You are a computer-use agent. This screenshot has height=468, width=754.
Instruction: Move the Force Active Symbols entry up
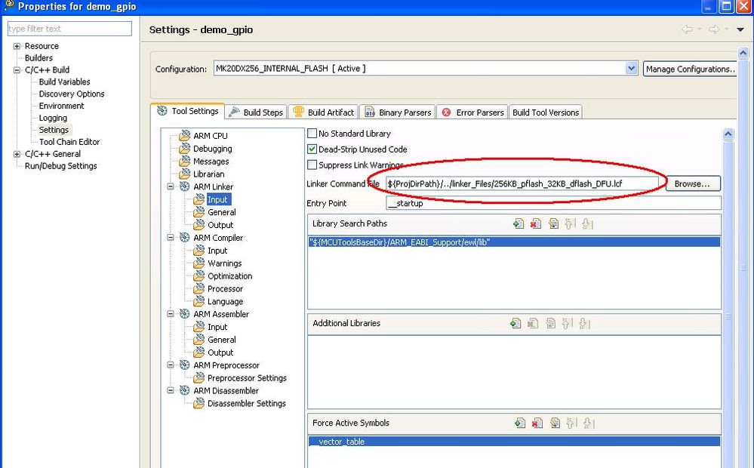pyautogui.click(x=572, y=423)
